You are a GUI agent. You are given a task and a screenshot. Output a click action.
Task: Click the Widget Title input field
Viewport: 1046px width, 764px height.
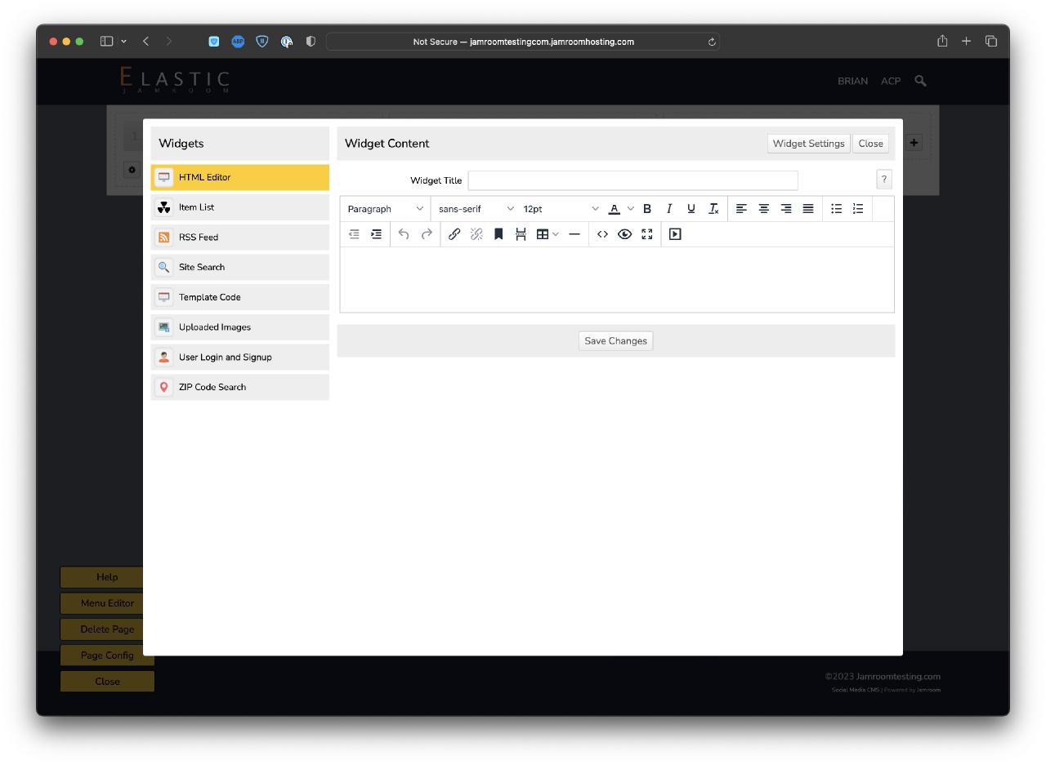coord(633,180)
